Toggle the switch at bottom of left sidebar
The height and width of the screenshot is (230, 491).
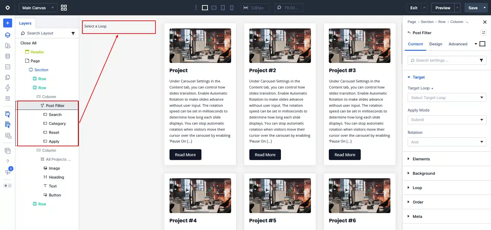tap(8, 186)
